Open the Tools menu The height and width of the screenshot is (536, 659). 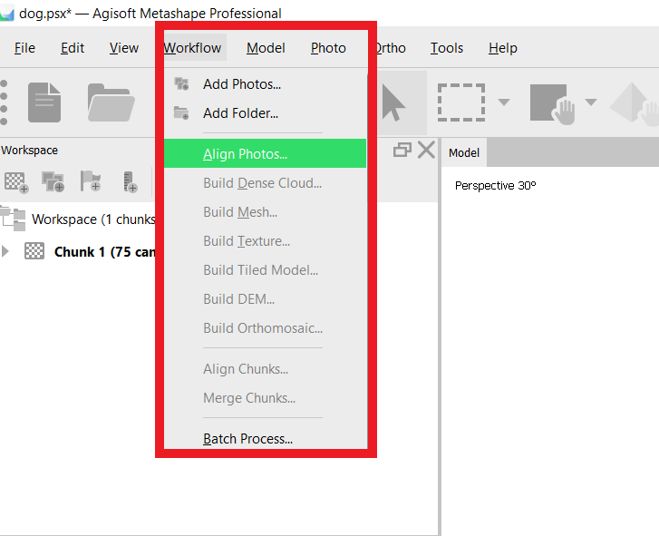[446, 48]
